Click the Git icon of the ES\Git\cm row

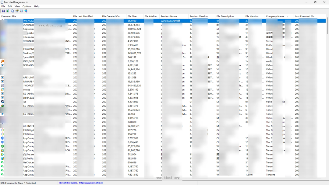[x=2, y=134]
